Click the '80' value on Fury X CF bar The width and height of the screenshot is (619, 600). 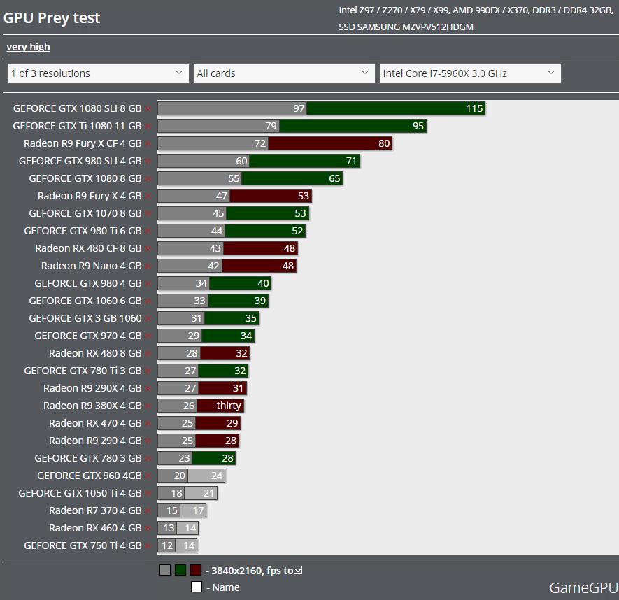(x=384, y=143)
